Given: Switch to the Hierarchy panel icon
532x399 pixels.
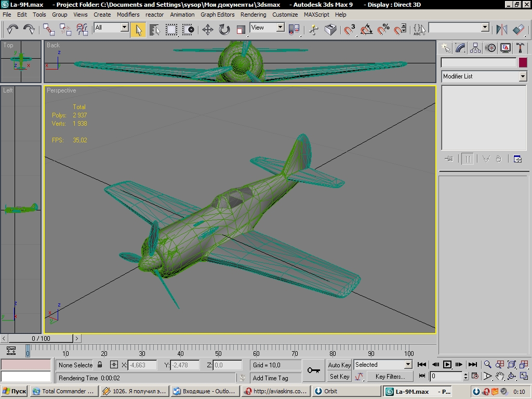Looking at the screenshot, I should [475, 48].
